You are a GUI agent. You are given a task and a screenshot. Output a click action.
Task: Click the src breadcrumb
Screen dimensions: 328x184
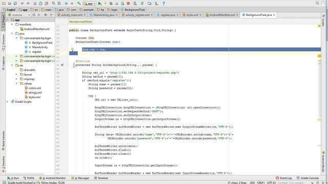pos(34,10)
